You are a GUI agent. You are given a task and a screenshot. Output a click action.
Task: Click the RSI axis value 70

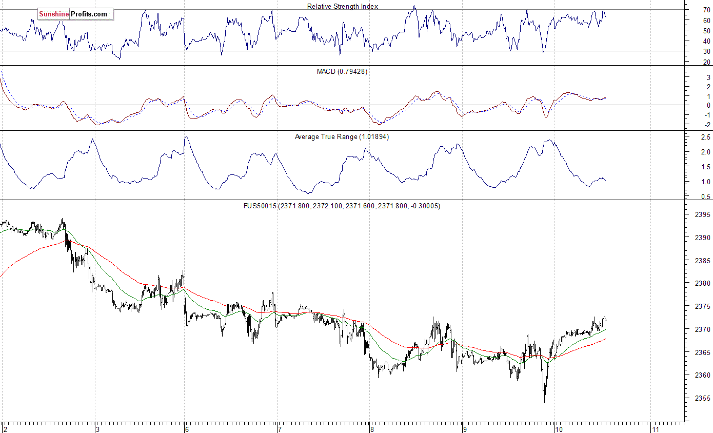(707, 10)
